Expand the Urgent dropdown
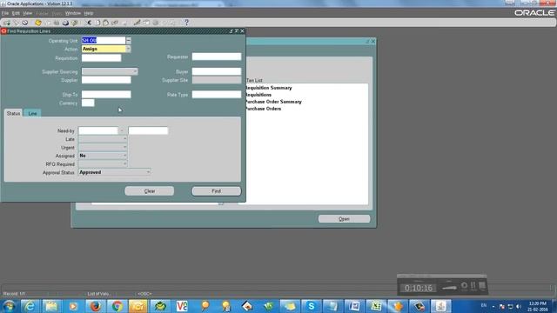 pos(124,147)
